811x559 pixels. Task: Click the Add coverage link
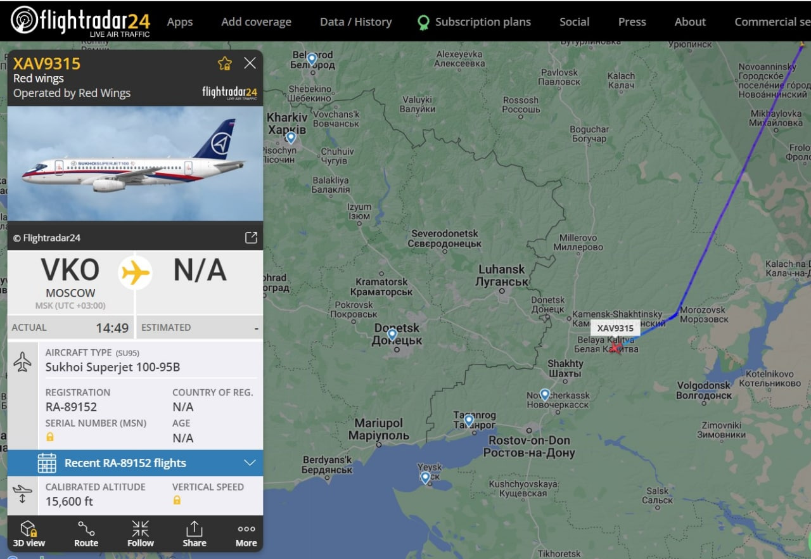[x=257, y=22]
